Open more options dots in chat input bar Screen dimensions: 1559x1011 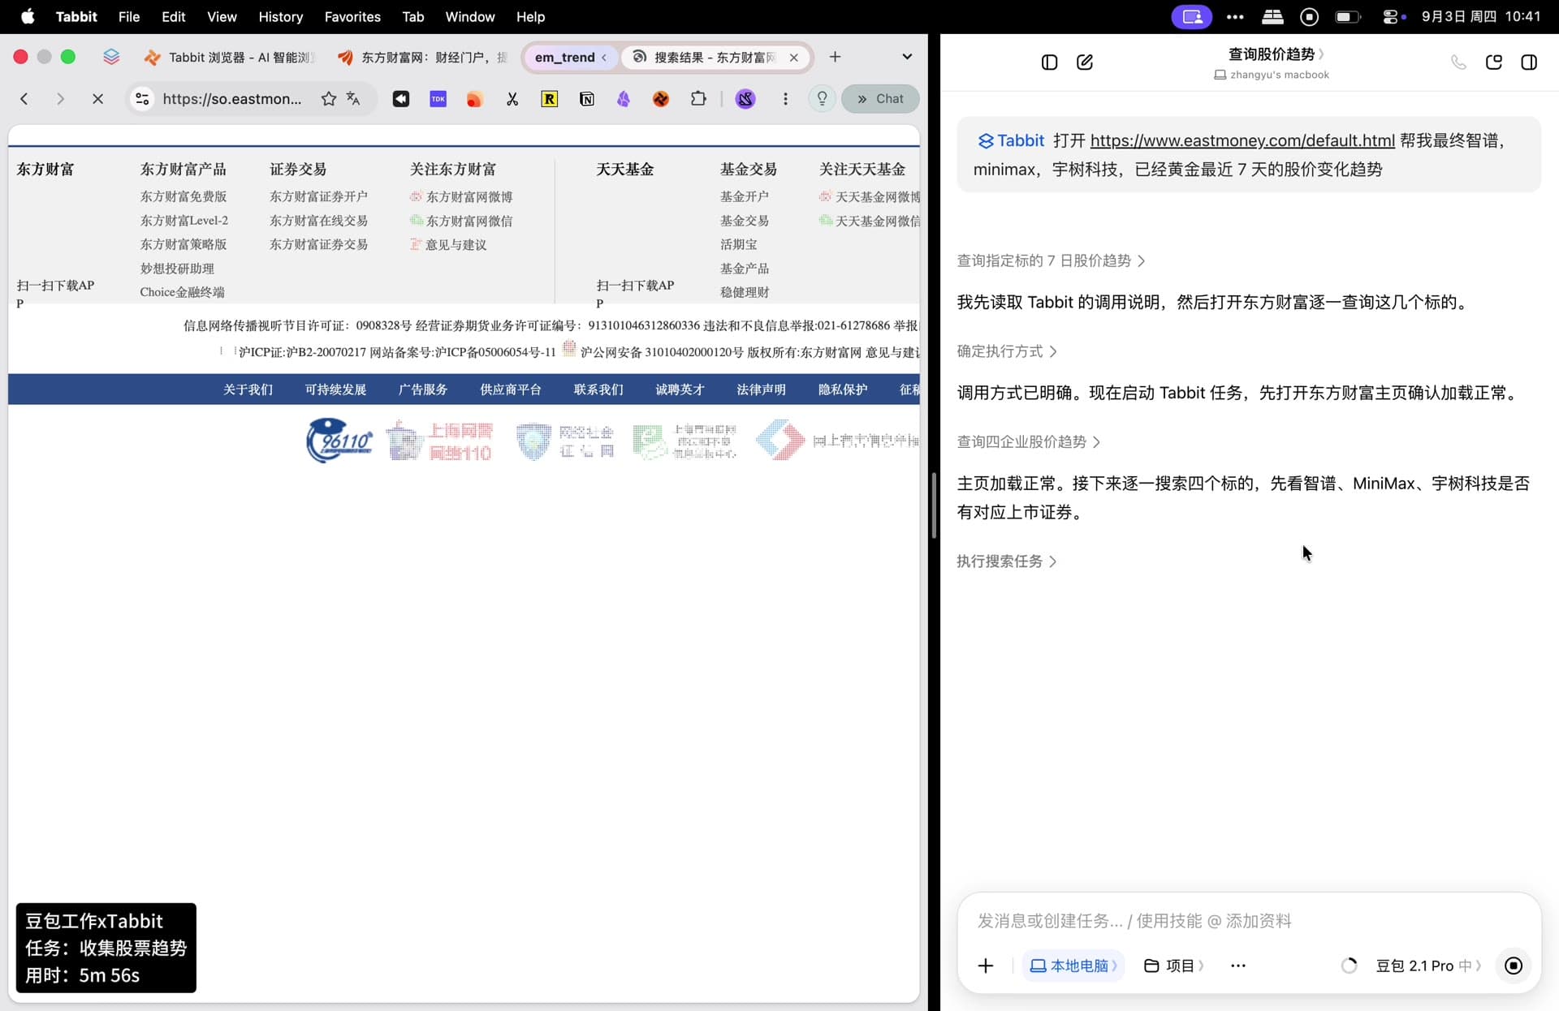(x=1238, y=966)
